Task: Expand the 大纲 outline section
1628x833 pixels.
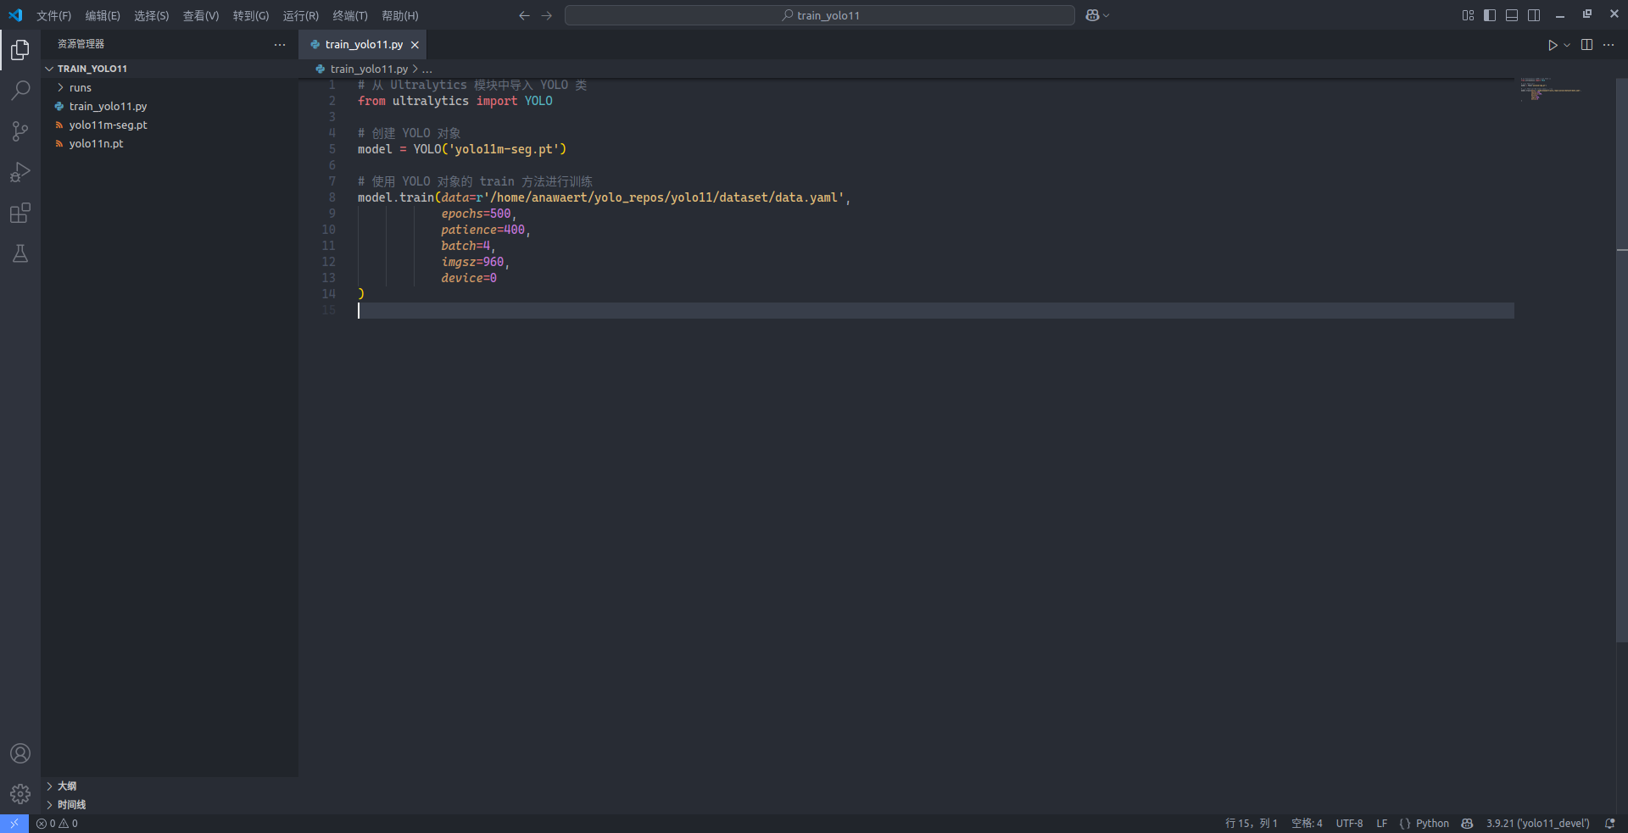Action: [66, 786]
